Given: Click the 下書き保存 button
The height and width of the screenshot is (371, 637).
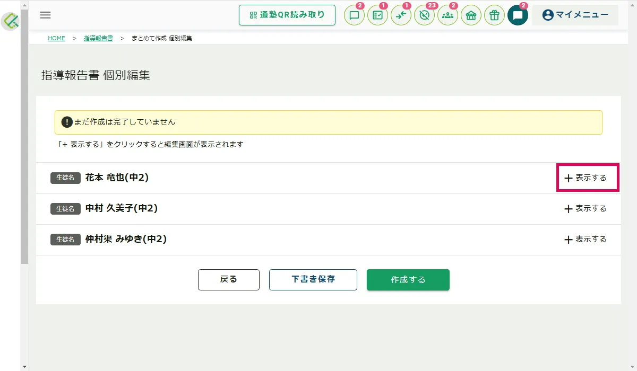Looking at the screenshot, I should click(x=313, y=280).
